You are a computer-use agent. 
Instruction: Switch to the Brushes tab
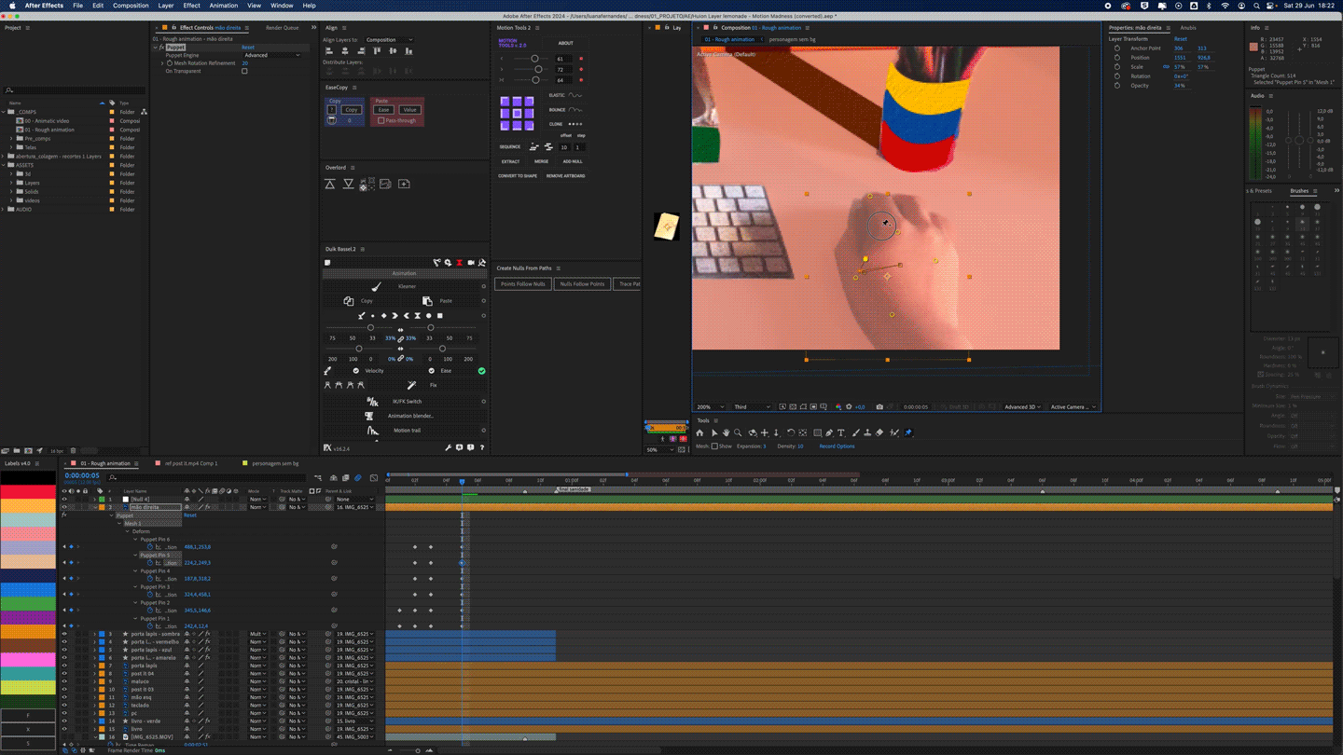tap(1299, 191)
